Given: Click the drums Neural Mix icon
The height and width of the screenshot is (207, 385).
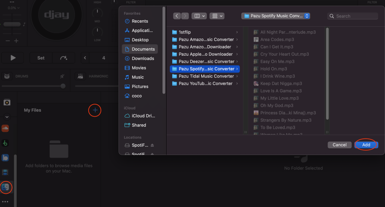Looking at the screenshot, I should [6, 76].
